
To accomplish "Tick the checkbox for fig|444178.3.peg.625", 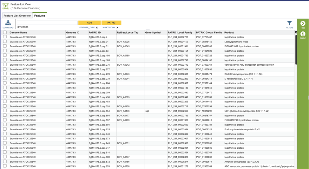I will pos(5,129).
